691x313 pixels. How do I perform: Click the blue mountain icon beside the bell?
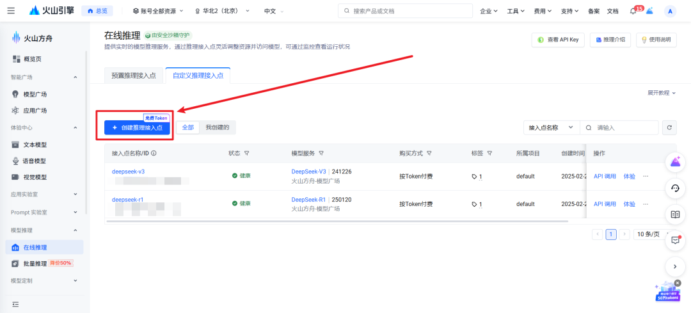[649, 12]
